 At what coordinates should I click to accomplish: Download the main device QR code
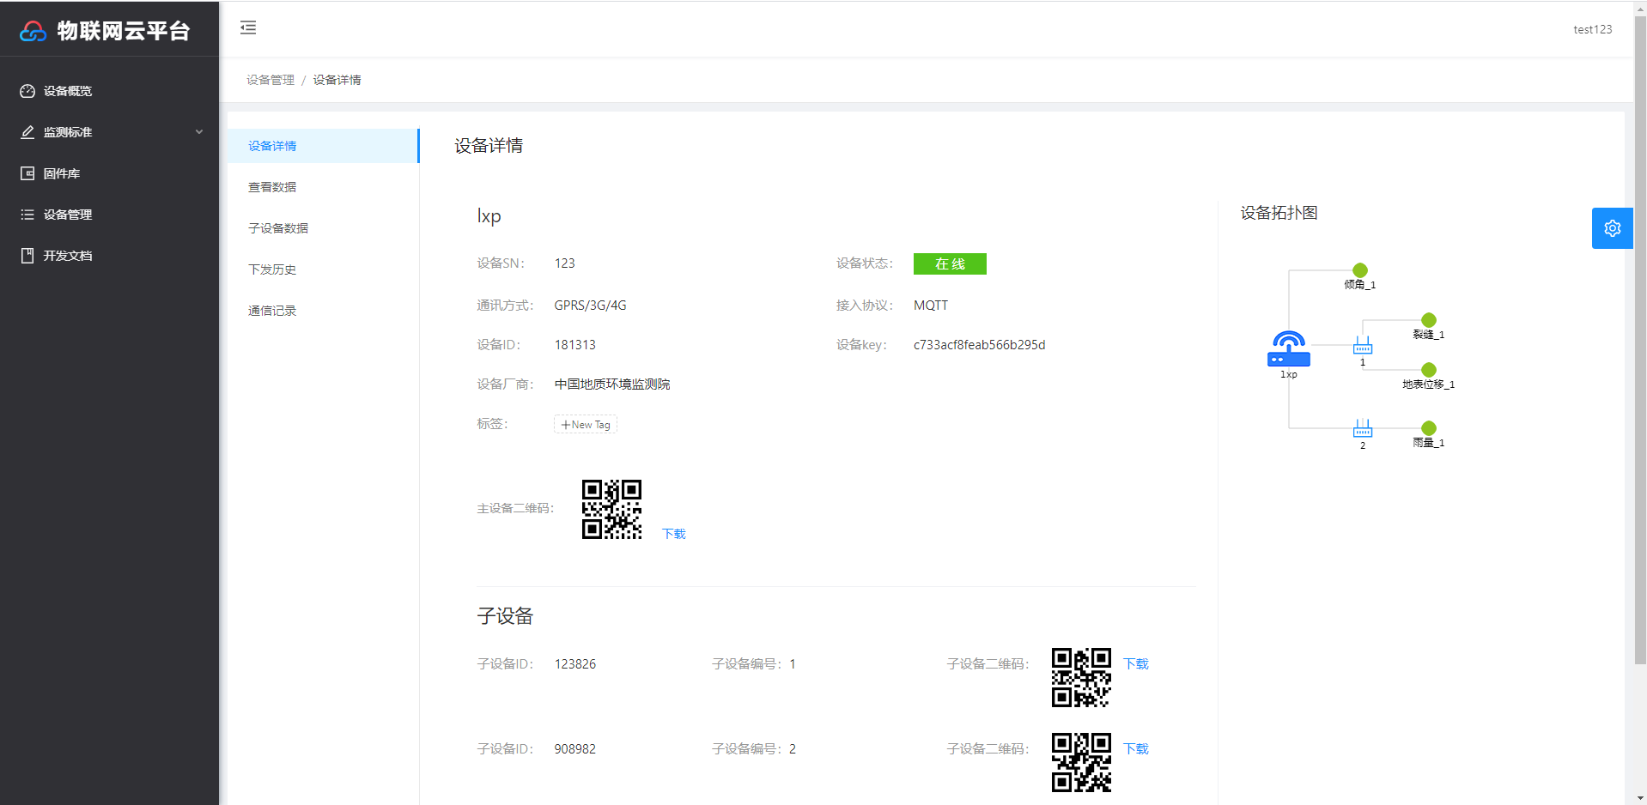click(x=674, y=534)
